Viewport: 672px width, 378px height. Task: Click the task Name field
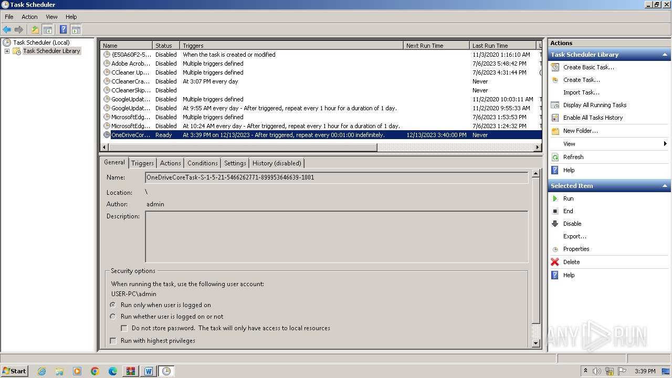pos(337,177)
